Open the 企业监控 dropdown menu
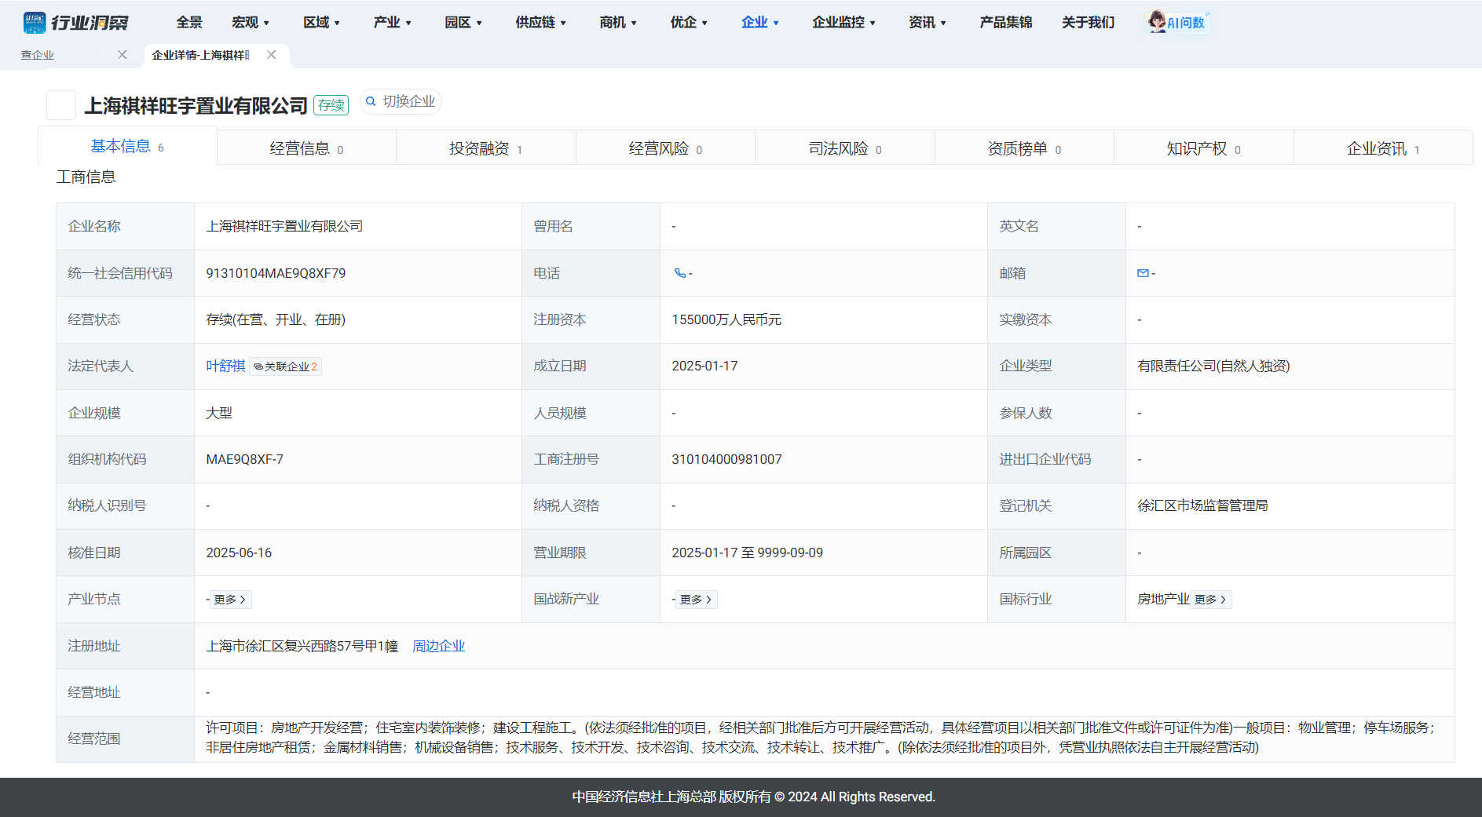Image resolution: width=1482 pixels, height=817 pixels. (x=843, y=23)
